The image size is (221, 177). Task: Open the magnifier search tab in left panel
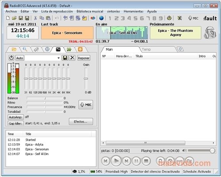[x=25, y=49]
